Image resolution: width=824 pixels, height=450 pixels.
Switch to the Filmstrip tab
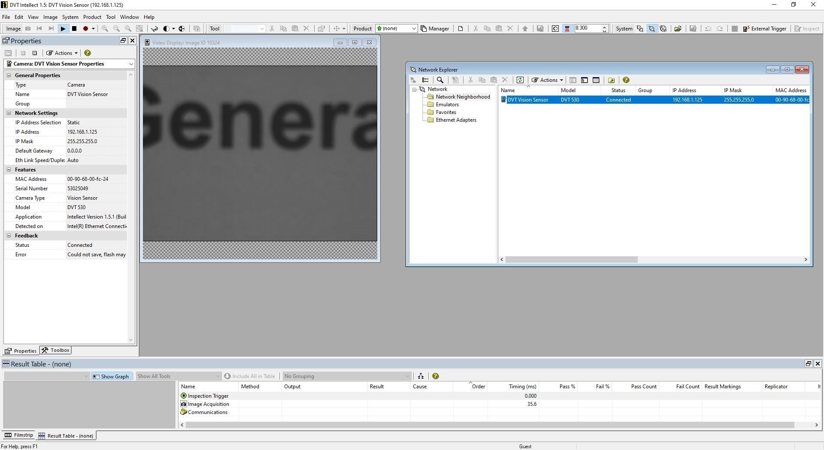point(19,435)
